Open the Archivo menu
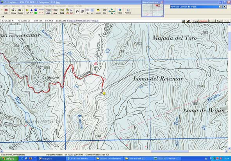Image resolution: width=231 pixels, height=161 pixels. coord(7,6)
